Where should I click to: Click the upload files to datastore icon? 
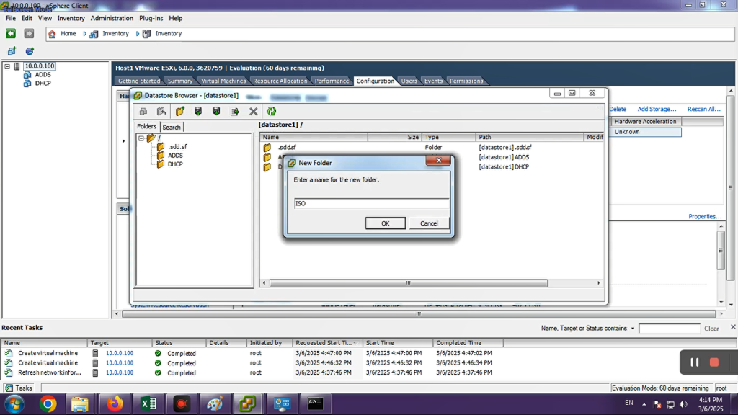(198, 112)
